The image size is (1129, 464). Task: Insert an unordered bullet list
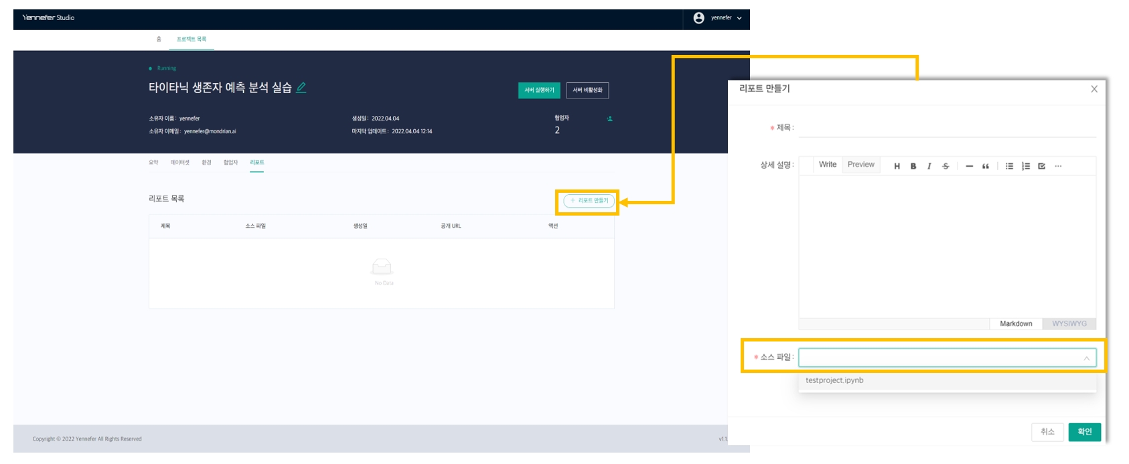[1009, 166]
